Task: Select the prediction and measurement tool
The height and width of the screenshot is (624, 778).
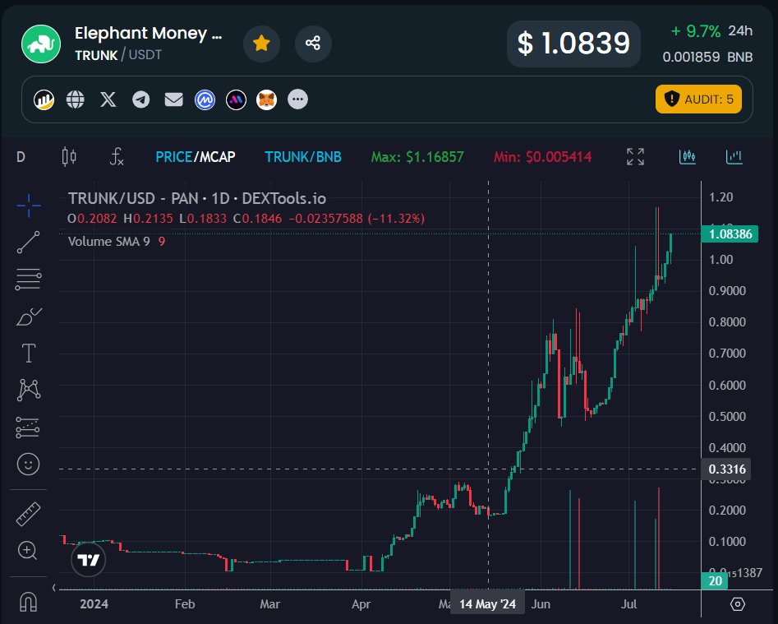Action: (28, 427)
